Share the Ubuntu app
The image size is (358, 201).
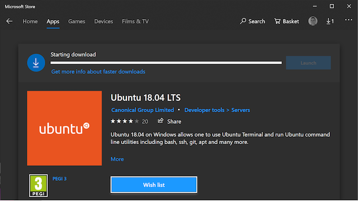tap(169, 121)
